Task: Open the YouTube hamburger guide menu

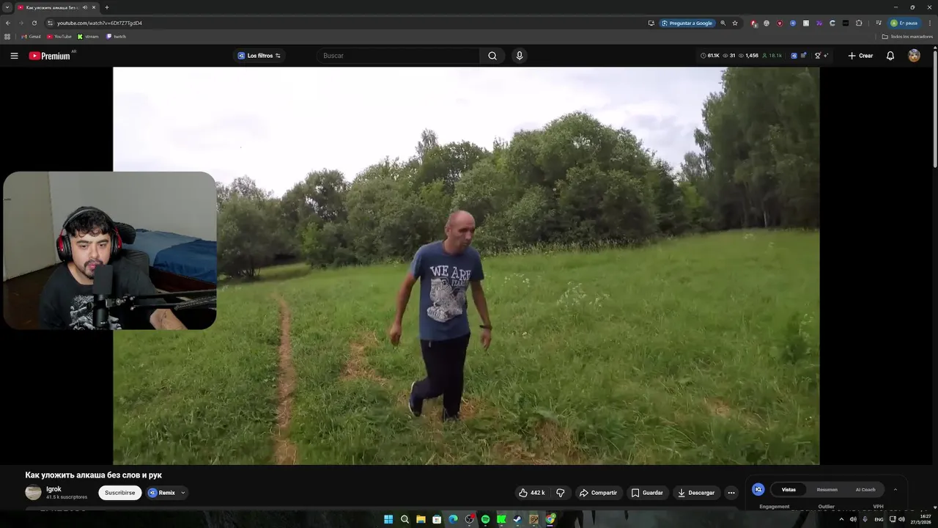Action: click(14, 56)
